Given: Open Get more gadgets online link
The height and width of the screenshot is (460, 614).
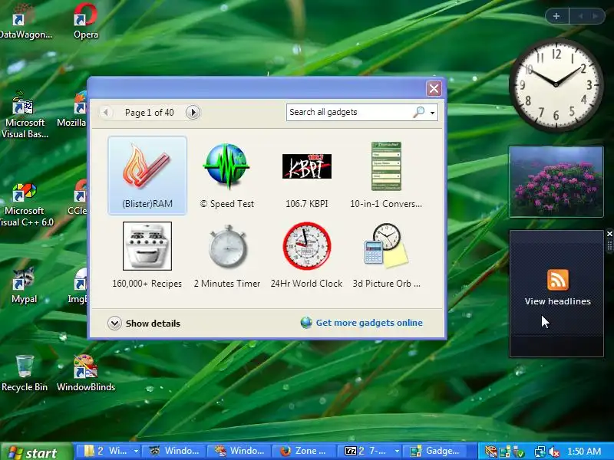Looking at the screenshot, I should pos(369,323).
